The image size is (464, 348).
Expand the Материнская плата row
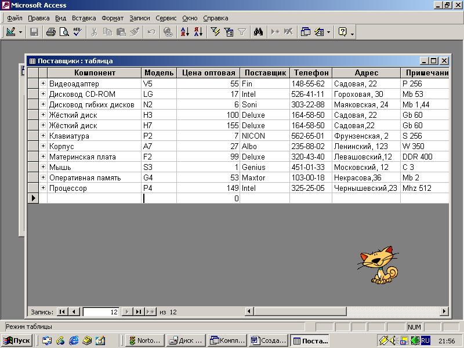pos(43,156)
